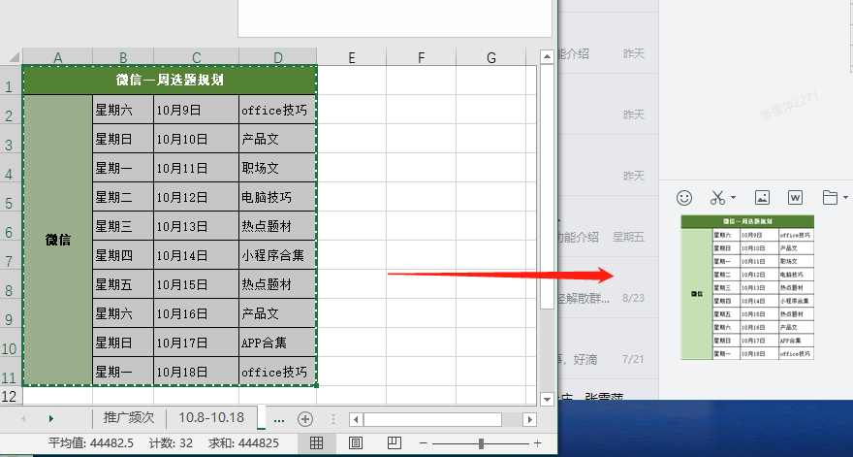Open the 推广频次 sheet tab
This screenshot has height=457, width=853.
point(129,418)
